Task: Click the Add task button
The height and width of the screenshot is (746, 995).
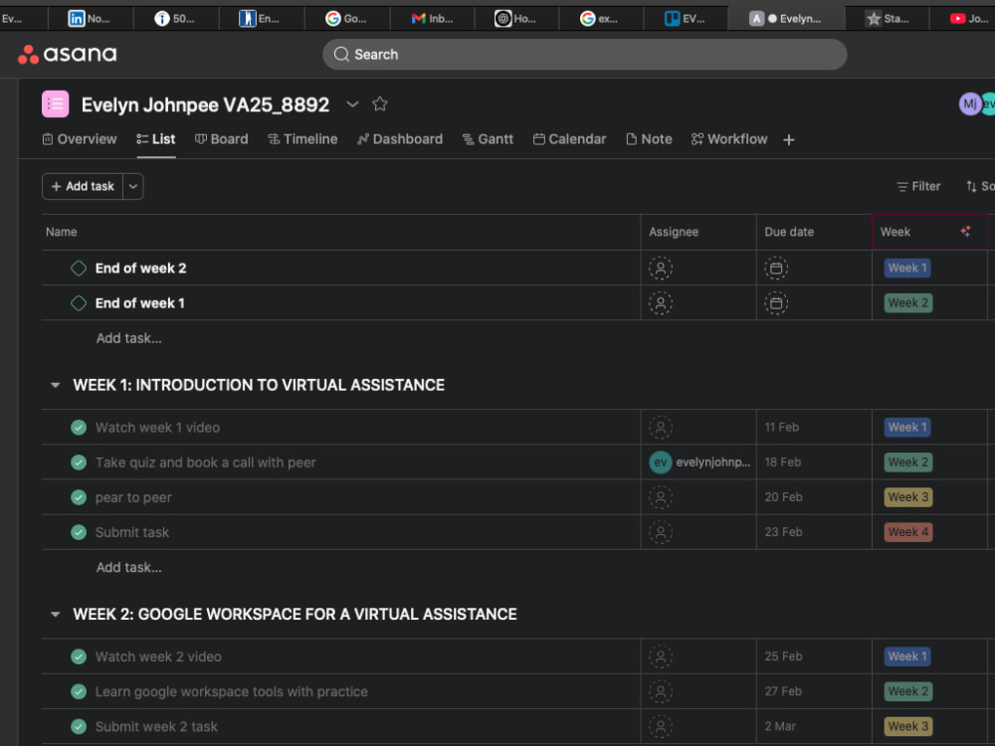Action: [x=83, y=187]
